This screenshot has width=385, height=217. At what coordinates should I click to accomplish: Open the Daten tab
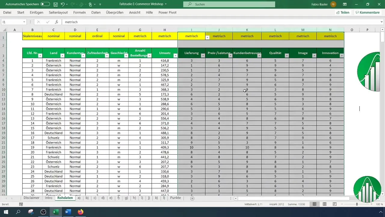[x=96, y=12]
